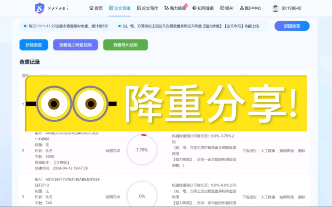Click the 字数：740 text
This screenshot has width=332, height=207.
coord(43,203)
